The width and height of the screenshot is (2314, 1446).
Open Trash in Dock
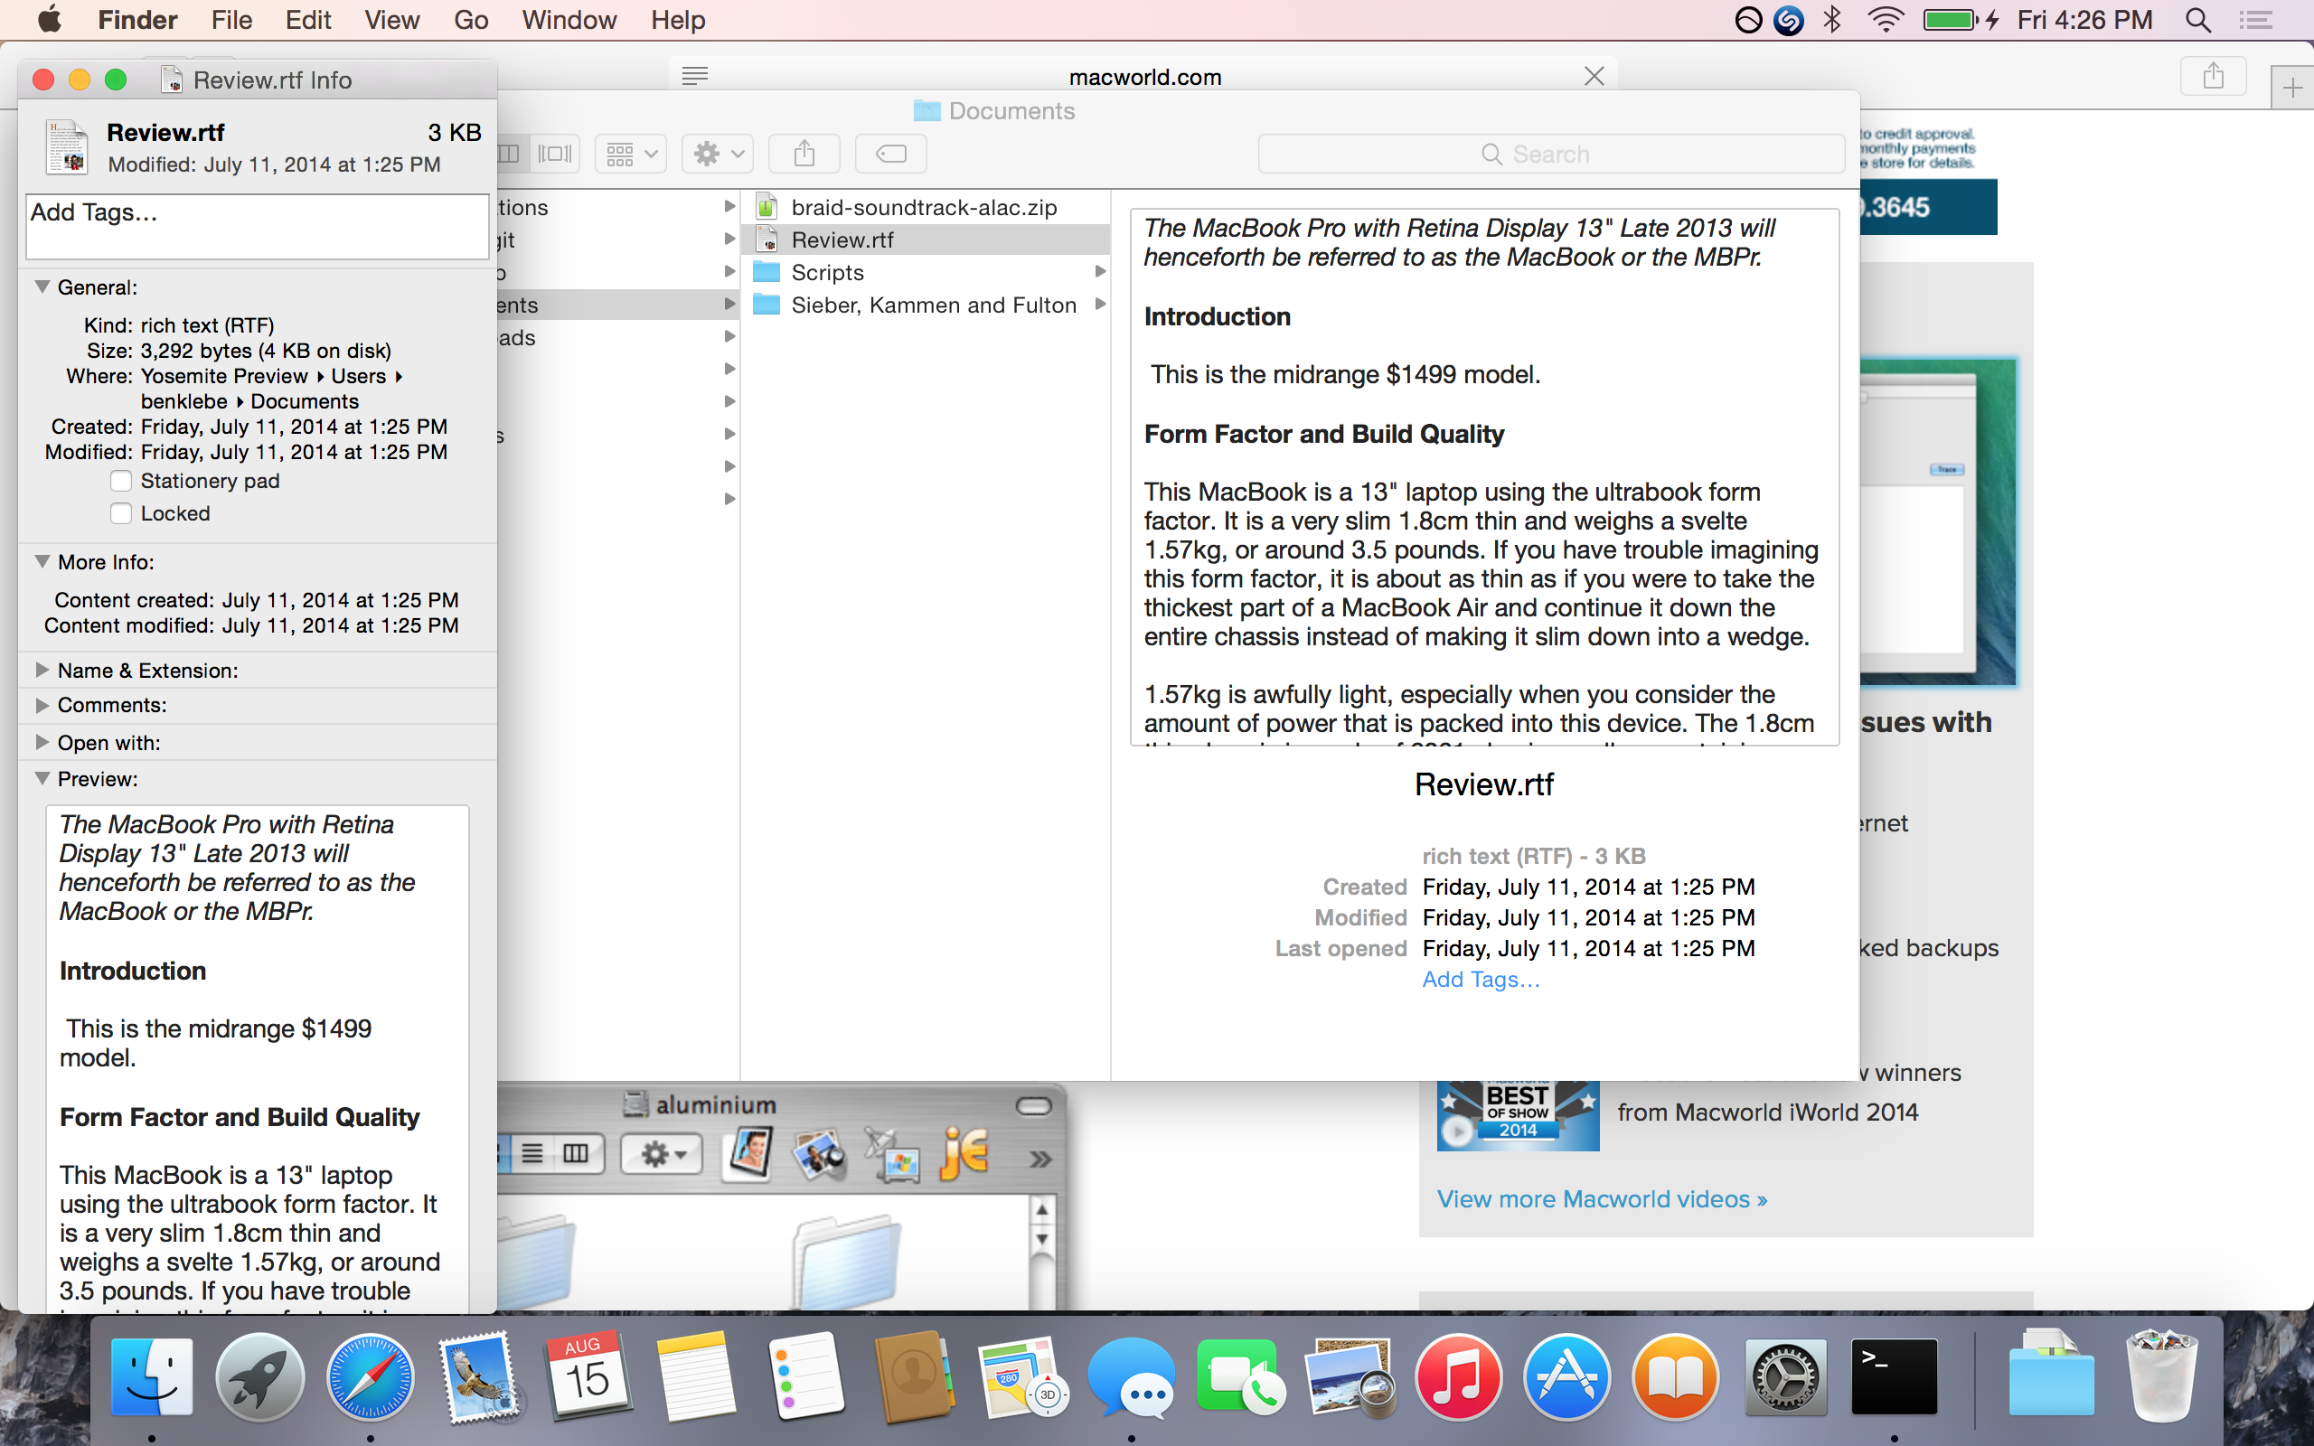pos(2163,1377)
